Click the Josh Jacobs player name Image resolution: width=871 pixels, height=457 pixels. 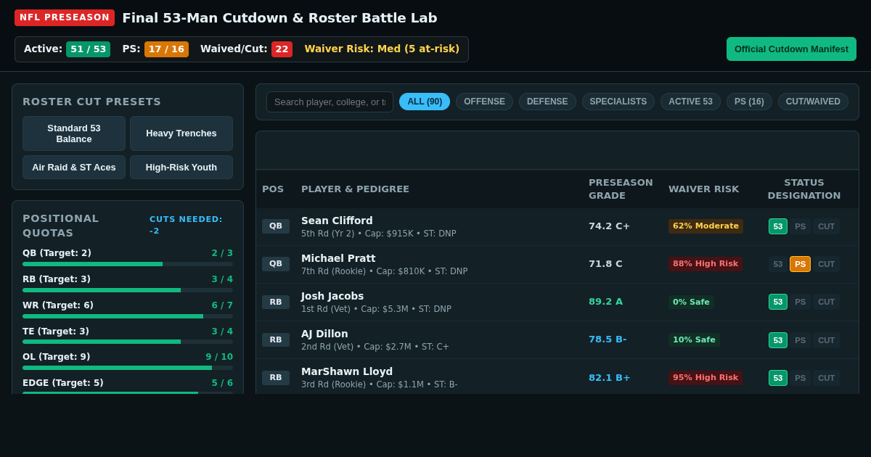[332, 296]
